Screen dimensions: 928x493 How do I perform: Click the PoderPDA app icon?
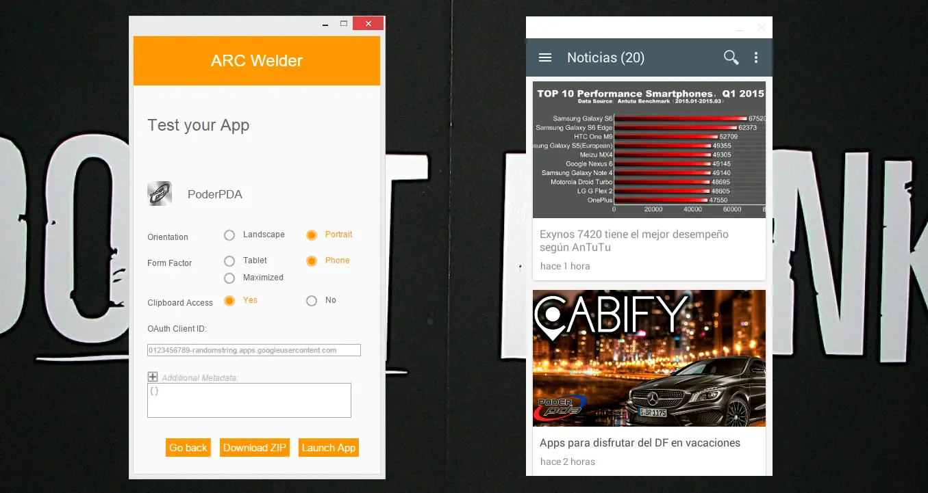click(160, 194)
